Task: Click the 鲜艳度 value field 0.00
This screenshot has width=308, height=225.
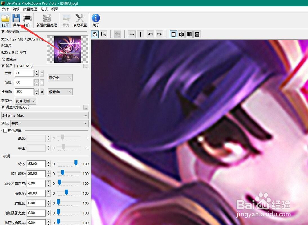Action: (x=36, y=203)
